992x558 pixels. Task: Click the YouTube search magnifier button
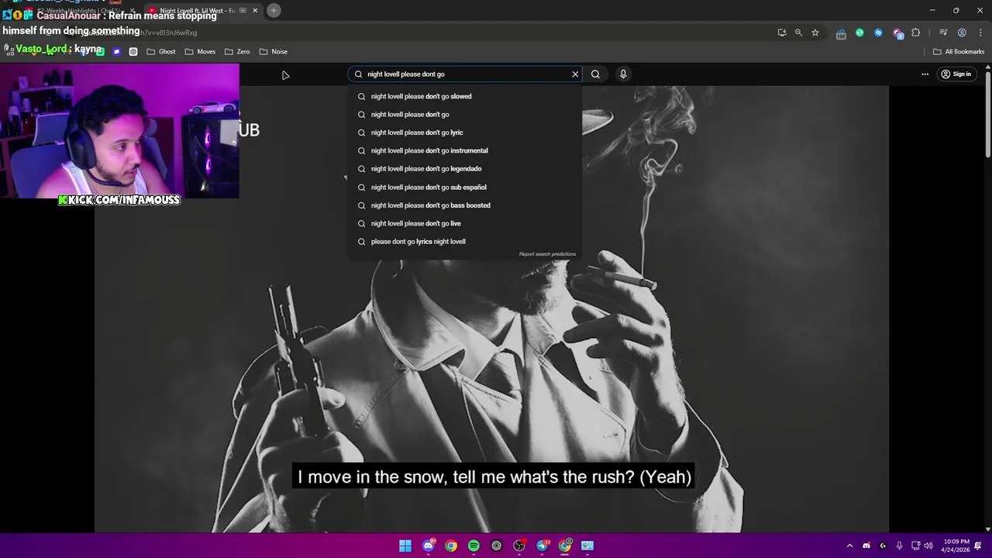(x=595, y=74)
